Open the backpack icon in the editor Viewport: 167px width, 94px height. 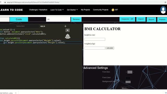pos(68,36)
